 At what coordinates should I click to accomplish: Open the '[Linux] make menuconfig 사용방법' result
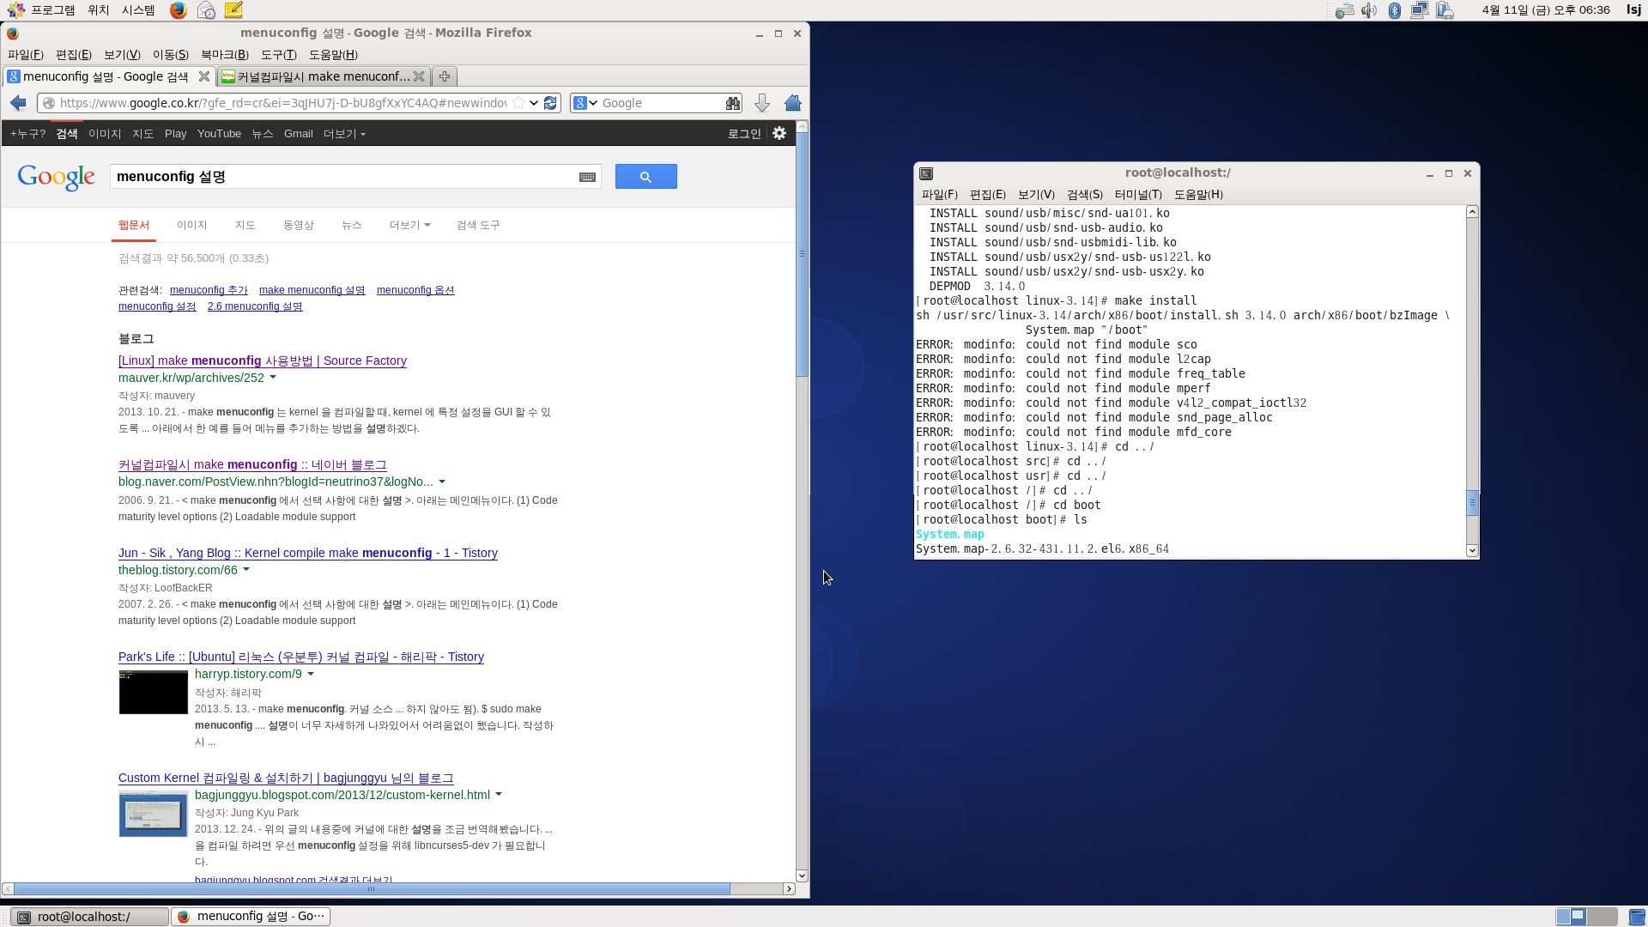click(x=263, y=360)
